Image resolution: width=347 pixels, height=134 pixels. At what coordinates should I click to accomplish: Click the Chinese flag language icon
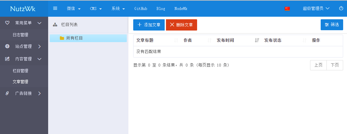pyautogui.click(x=287, y=9)
